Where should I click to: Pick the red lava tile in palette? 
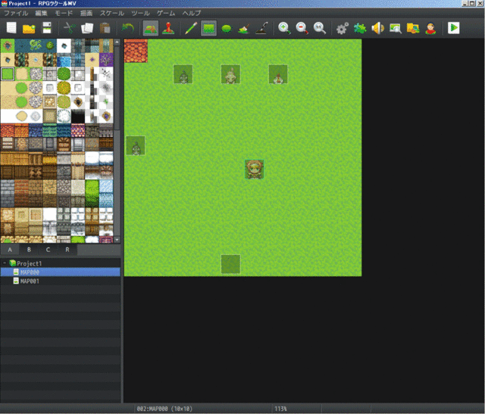click(8, 130)
